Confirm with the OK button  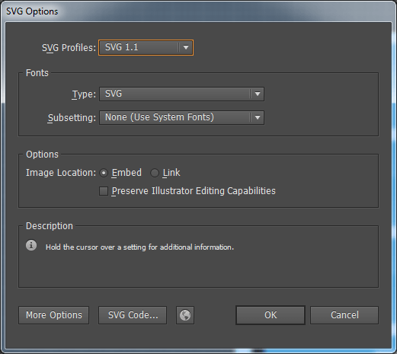(271, 315)
